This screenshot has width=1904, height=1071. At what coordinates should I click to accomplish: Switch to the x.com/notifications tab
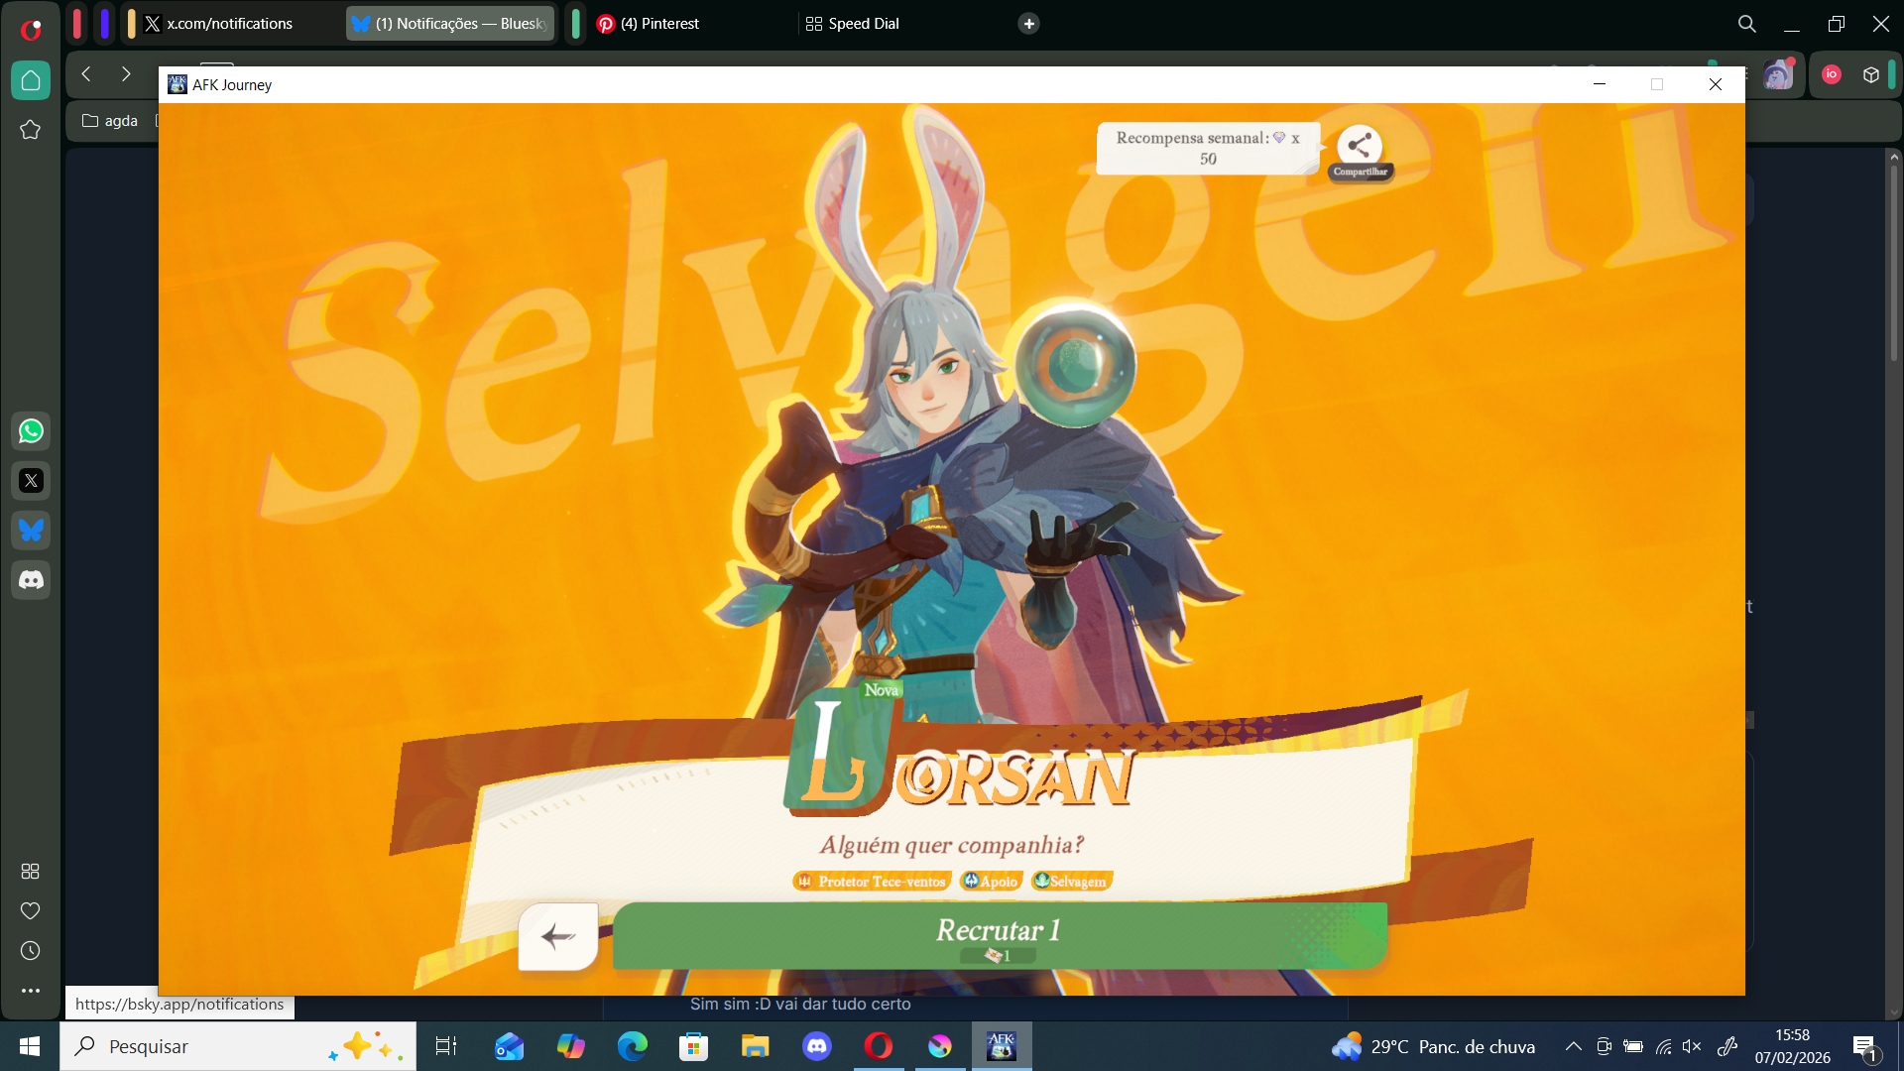tap(229, 24)
